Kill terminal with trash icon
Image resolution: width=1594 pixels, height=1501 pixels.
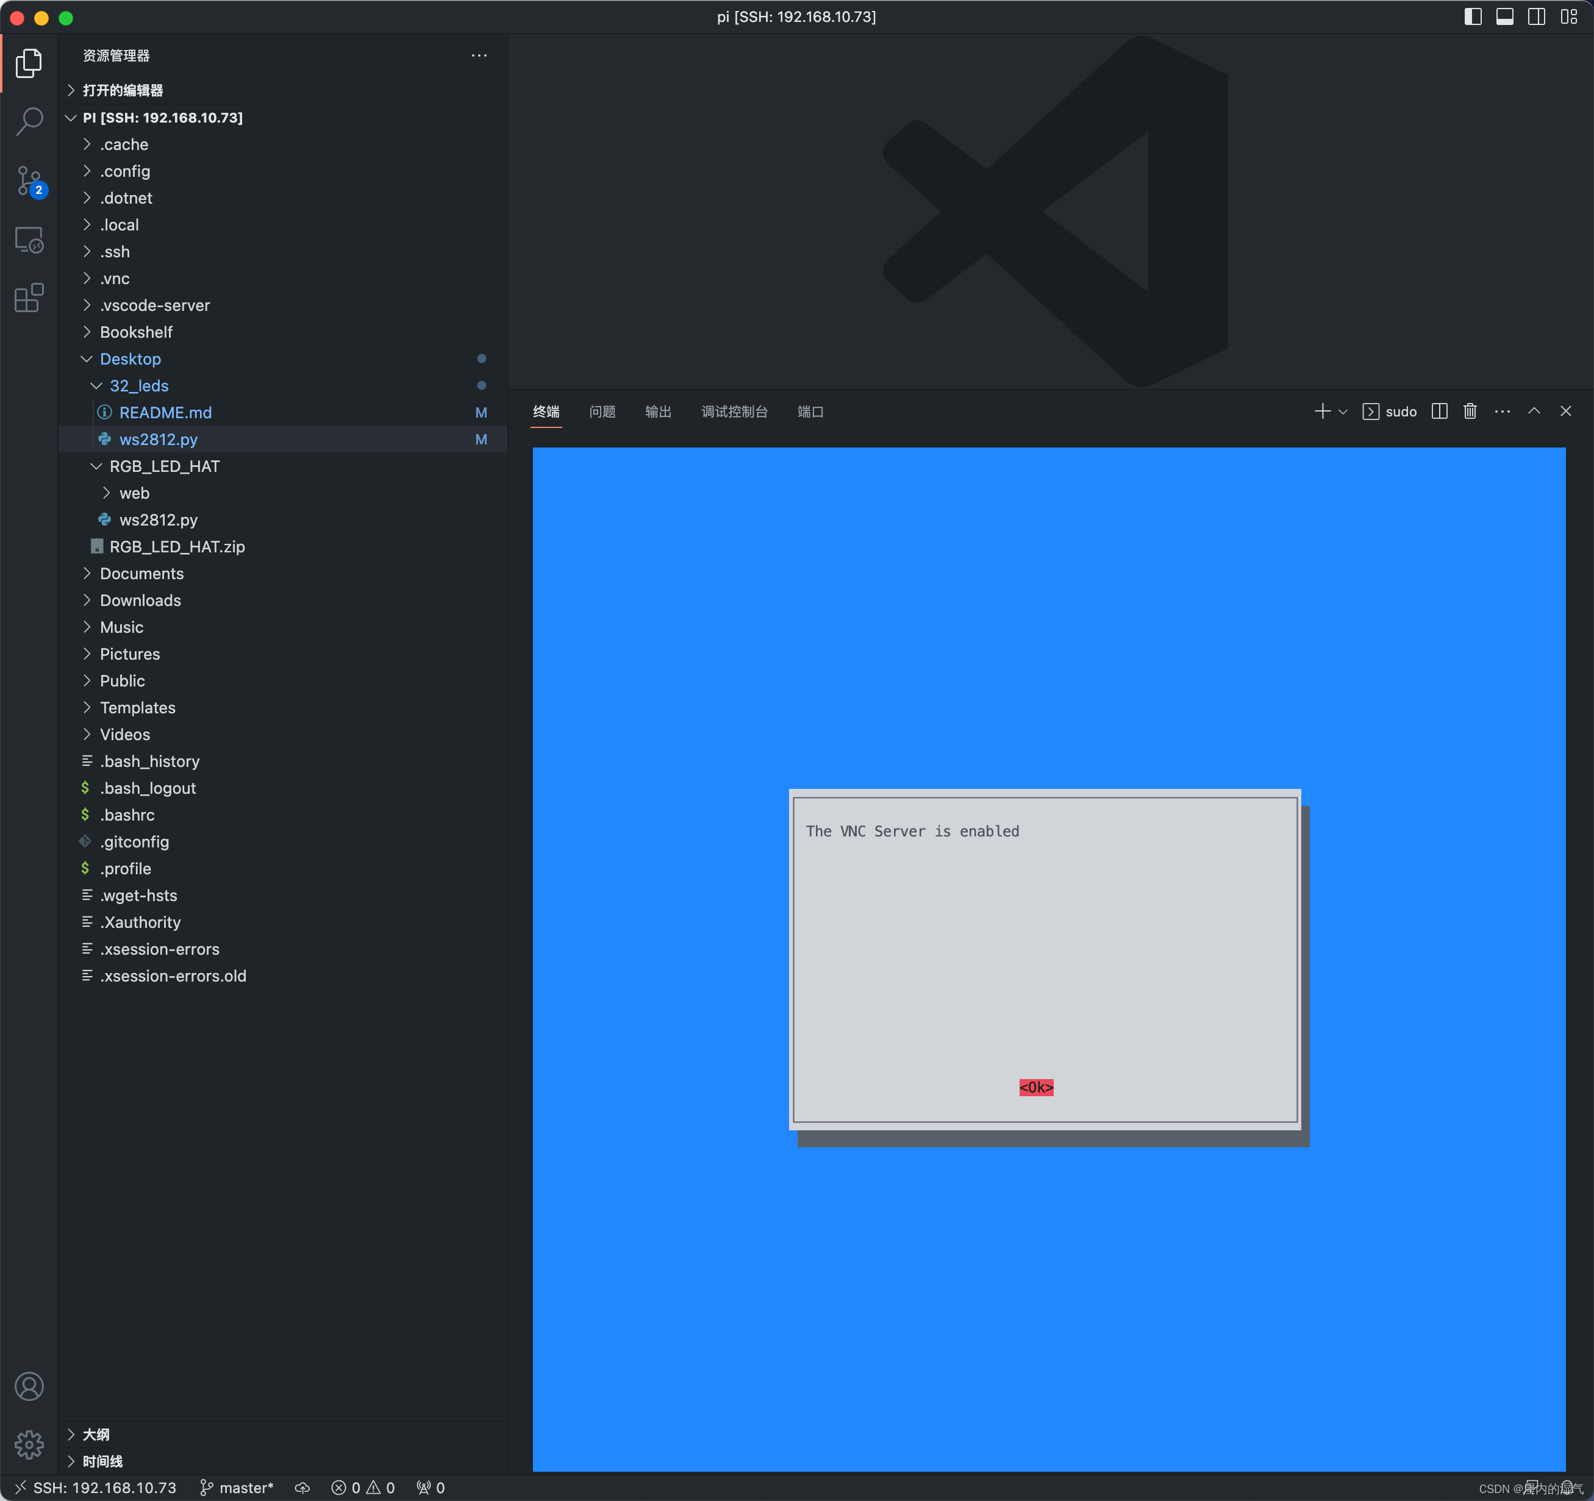pyautogui.click(x=1470, y=412)
